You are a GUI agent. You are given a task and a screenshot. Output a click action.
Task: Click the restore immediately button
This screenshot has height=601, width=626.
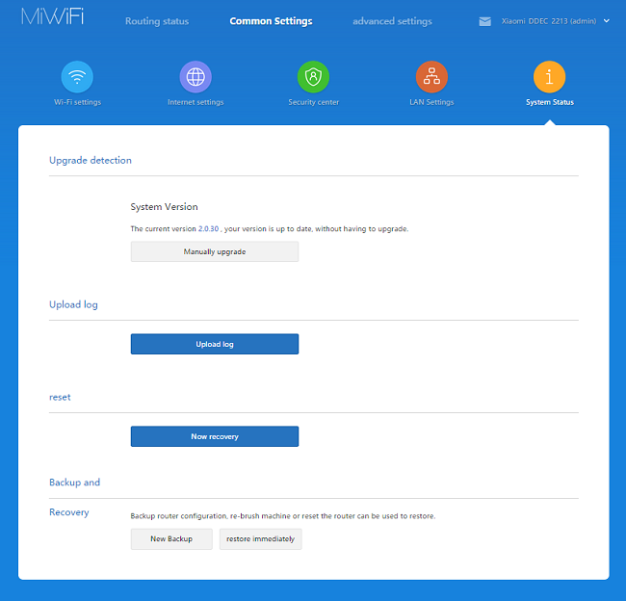[x=260, y=539]
